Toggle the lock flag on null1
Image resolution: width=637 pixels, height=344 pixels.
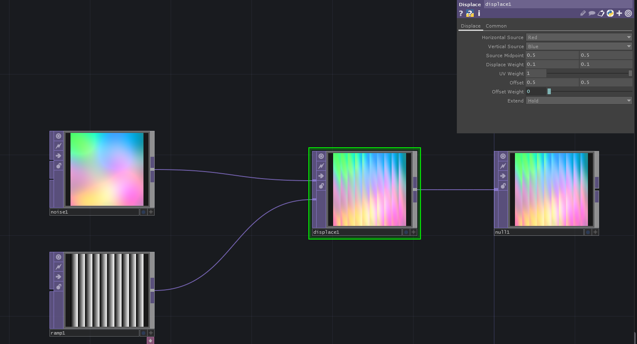(x=503, y=186)
